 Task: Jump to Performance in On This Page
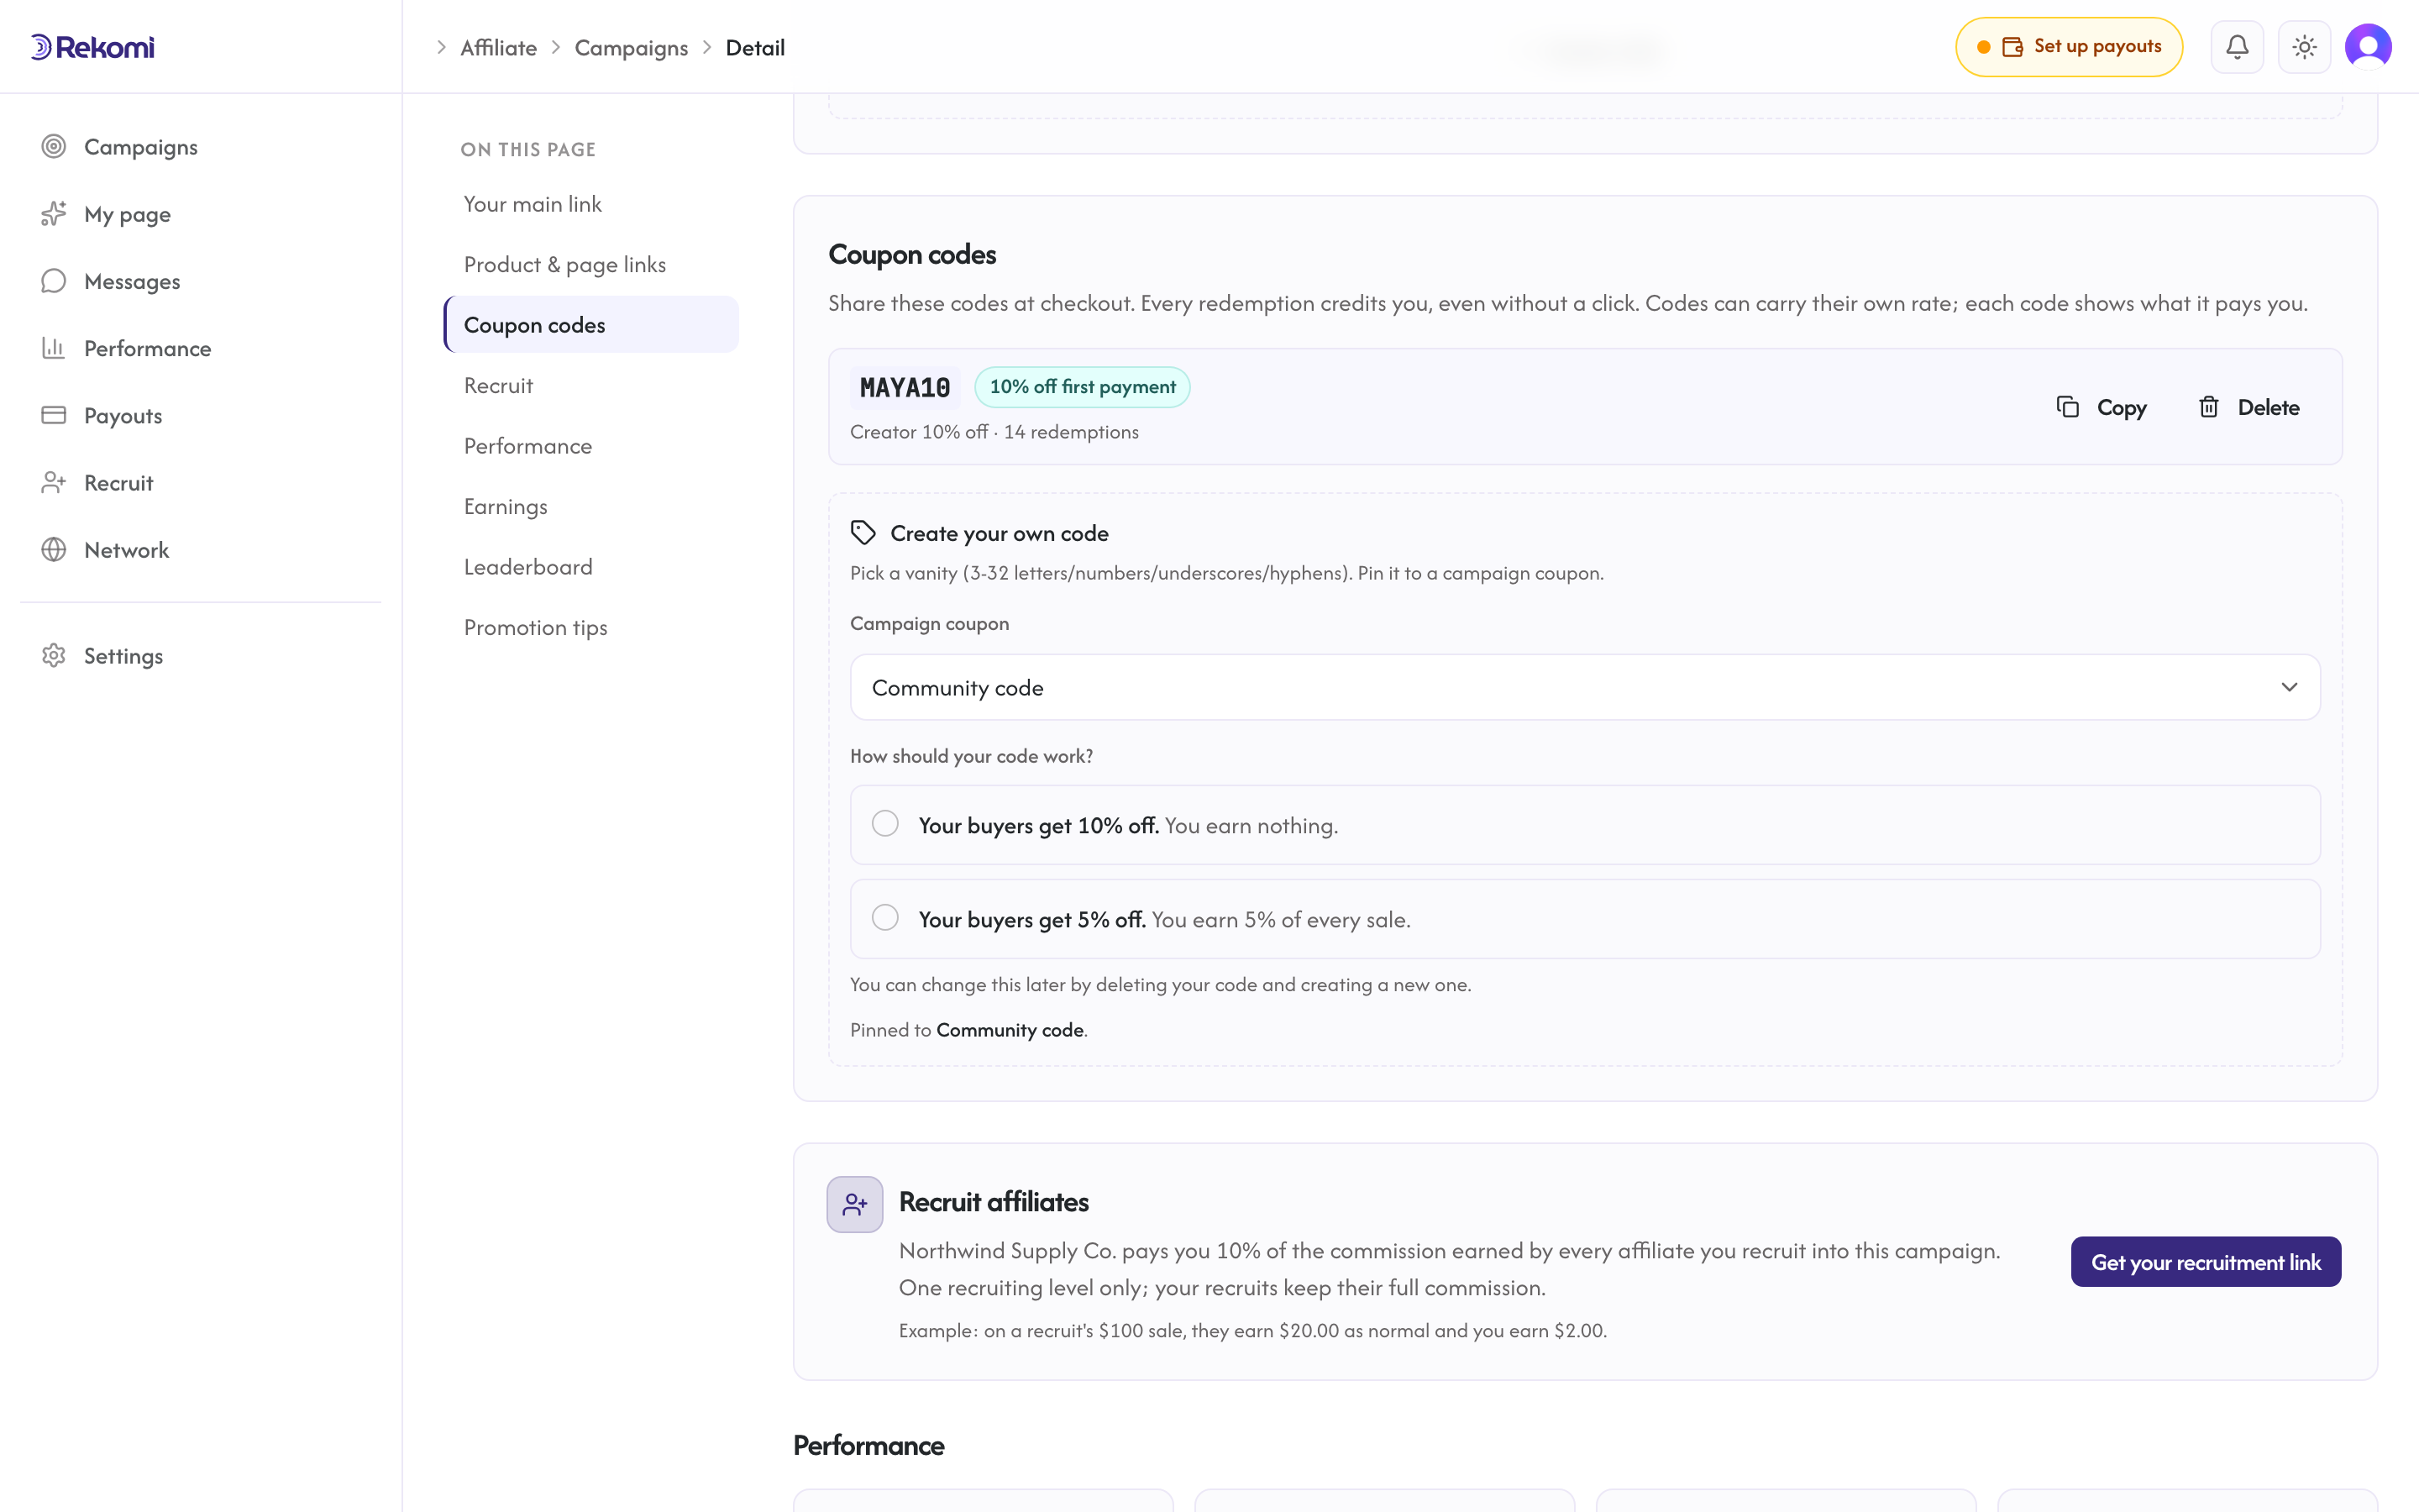click(x=590, y=446)
